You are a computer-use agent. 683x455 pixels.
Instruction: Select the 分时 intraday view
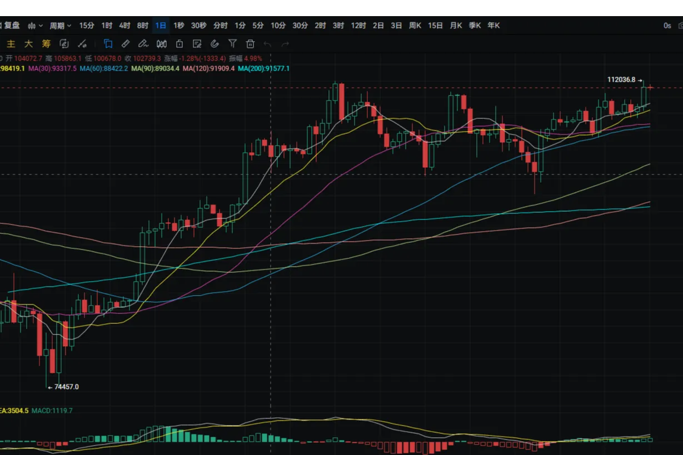tap(221, 26)
